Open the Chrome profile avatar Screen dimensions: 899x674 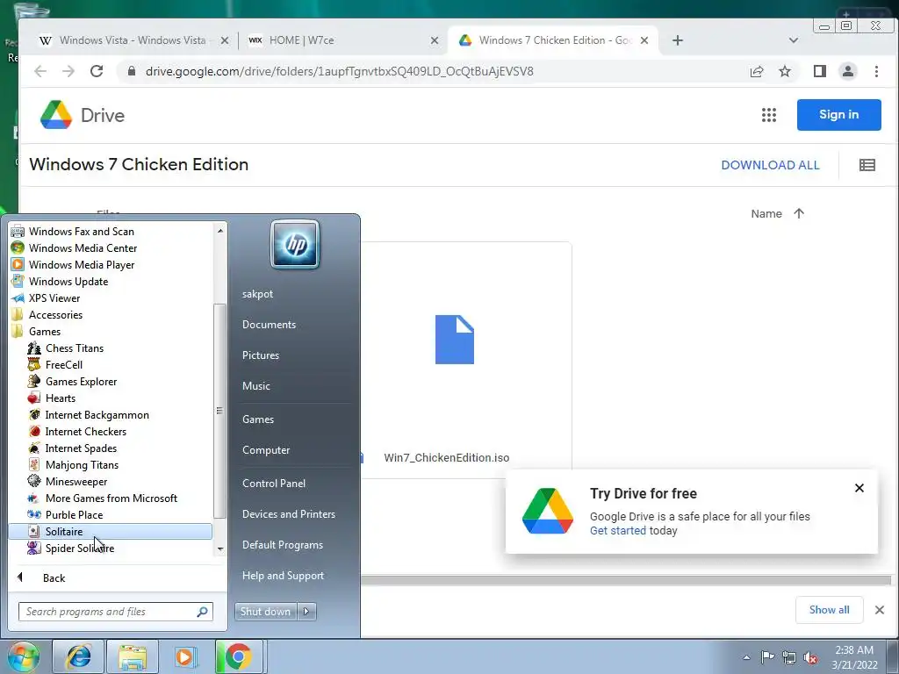(x=848, y=71)
